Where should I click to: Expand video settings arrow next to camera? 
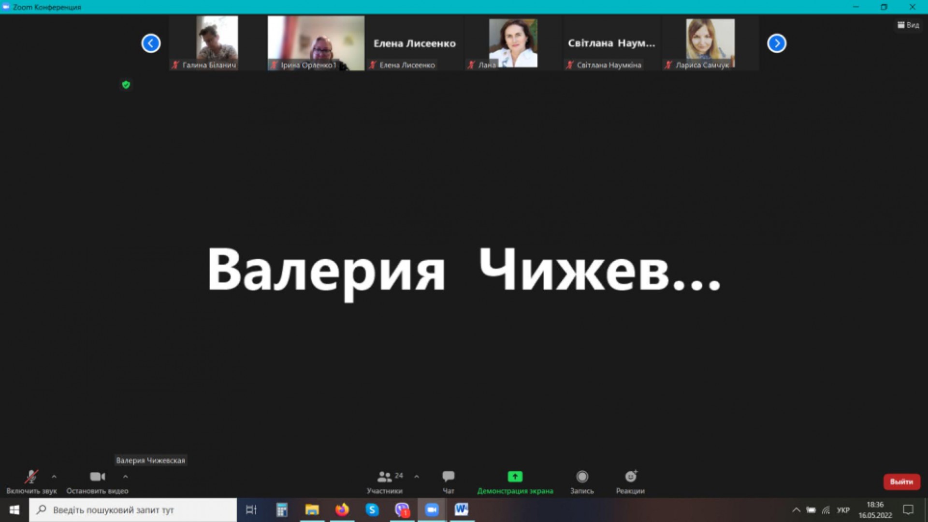click(x=126, y=477)
